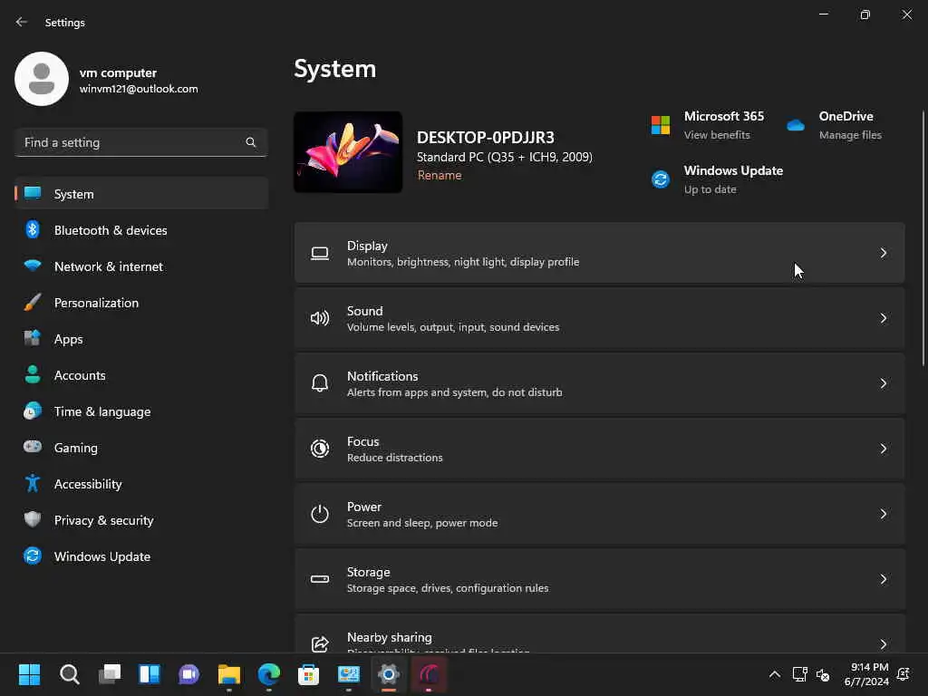Click Up to date under Windows Update

710,189
